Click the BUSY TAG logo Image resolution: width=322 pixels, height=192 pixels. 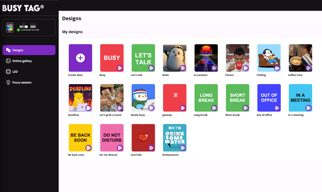coord(23,8)
